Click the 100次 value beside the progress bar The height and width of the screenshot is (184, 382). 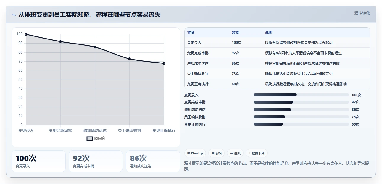[356, 95]
